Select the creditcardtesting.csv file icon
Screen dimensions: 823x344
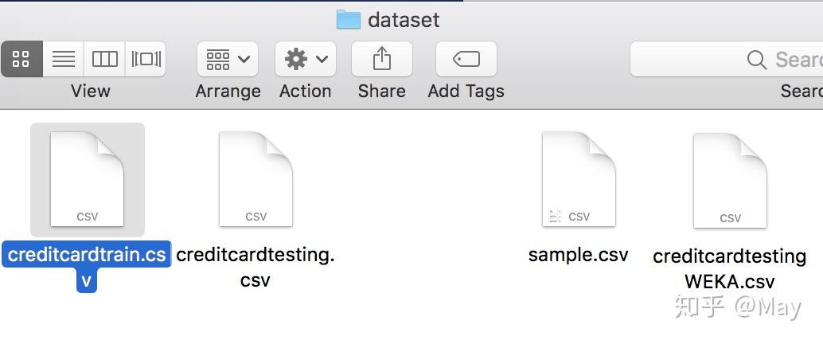click(x=255, y=180)
